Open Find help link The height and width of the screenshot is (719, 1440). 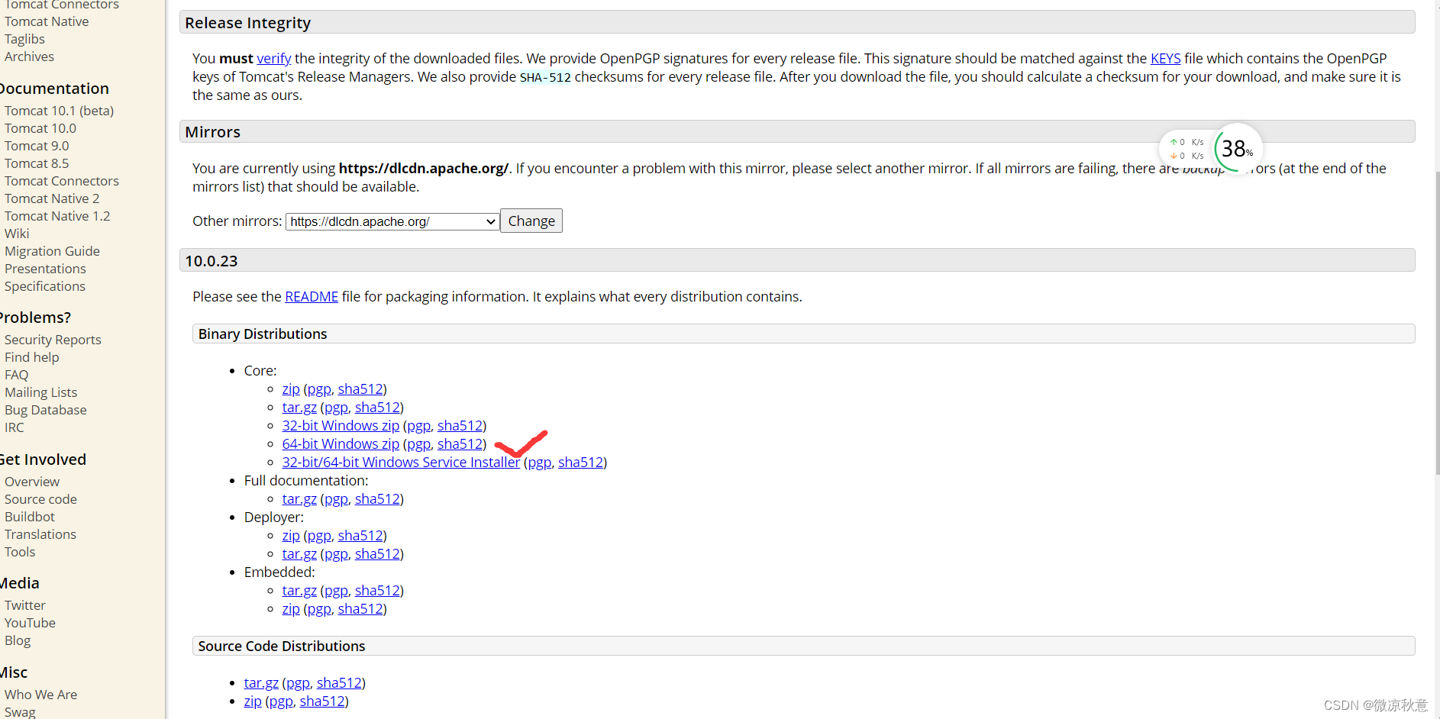pos(31,357)
